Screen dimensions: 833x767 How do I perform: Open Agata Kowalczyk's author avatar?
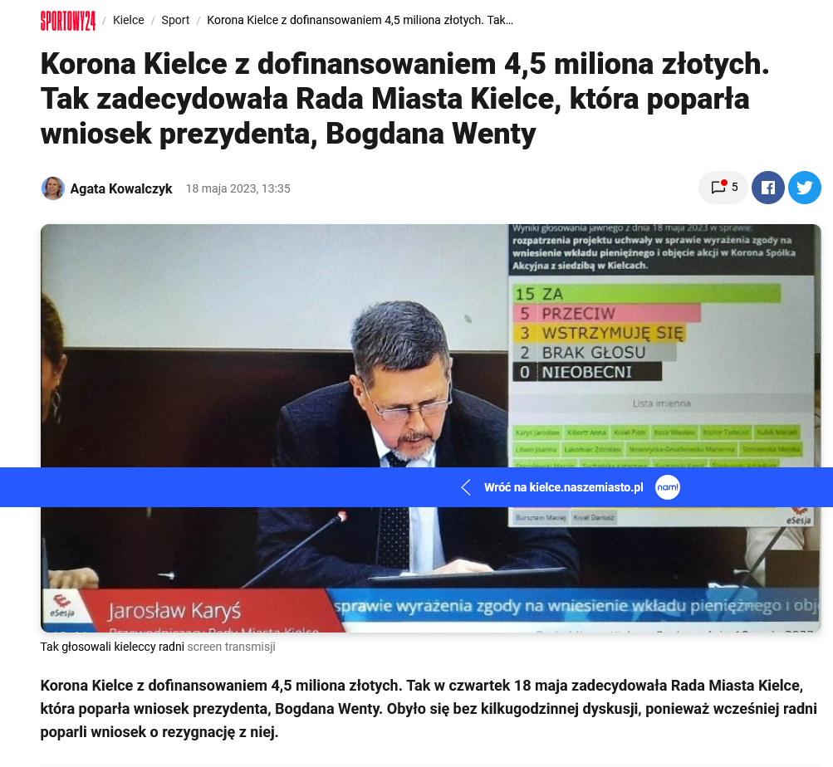click(52, 188)
